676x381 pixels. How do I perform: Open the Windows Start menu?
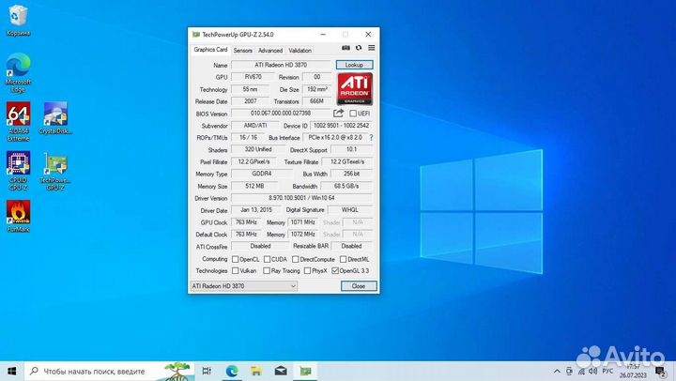11,371
